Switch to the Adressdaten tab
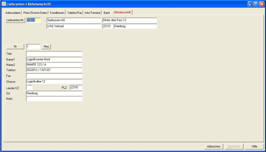This screenshot has height=152, width=266. (13, 13)
